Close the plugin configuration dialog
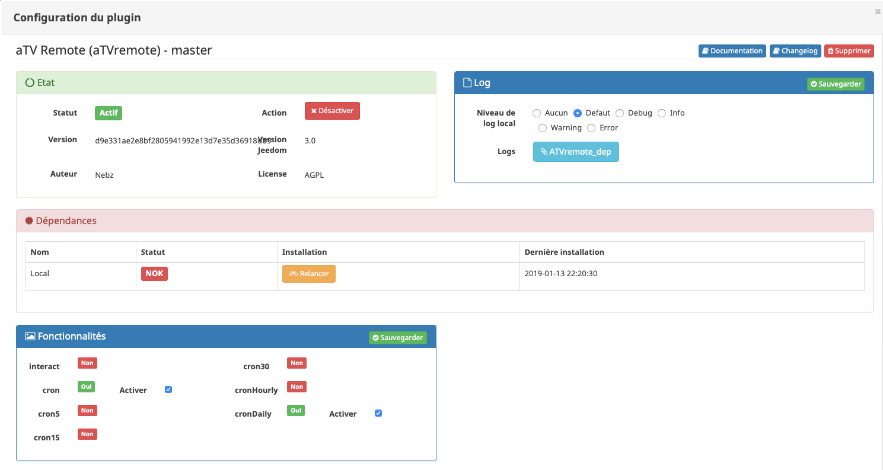This screenshot has height=470, width=883. coord(878,11)
